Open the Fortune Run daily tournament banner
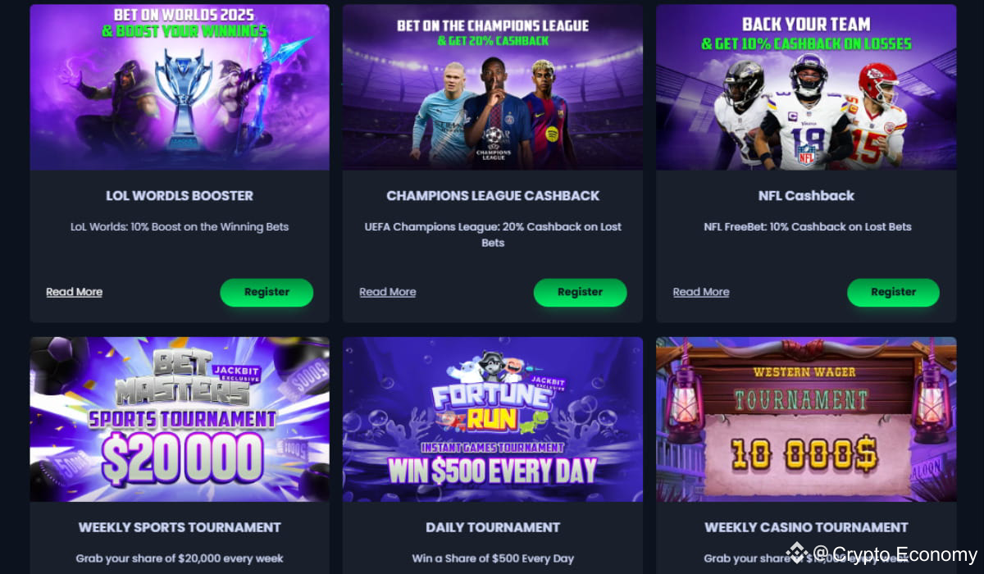 pos(493,419)
